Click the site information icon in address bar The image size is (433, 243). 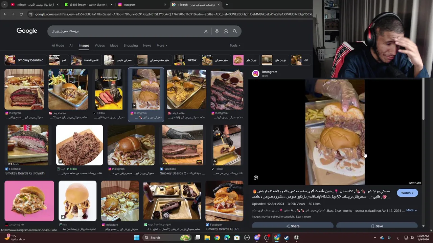[31, 14]
